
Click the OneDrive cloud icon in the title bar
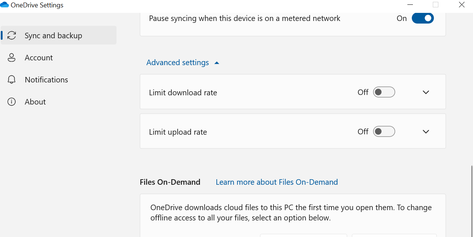pyautogui.click(x=5, y=4)
